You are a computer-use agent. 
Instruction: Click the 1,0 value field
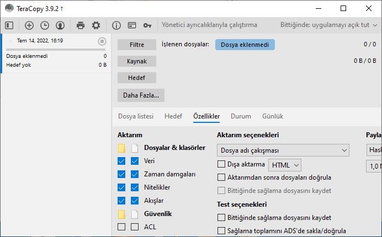pos(374,166)
